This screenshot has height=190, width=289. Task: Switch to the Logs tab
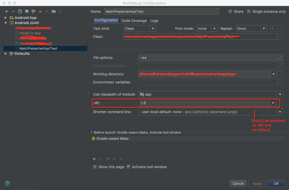154,21
